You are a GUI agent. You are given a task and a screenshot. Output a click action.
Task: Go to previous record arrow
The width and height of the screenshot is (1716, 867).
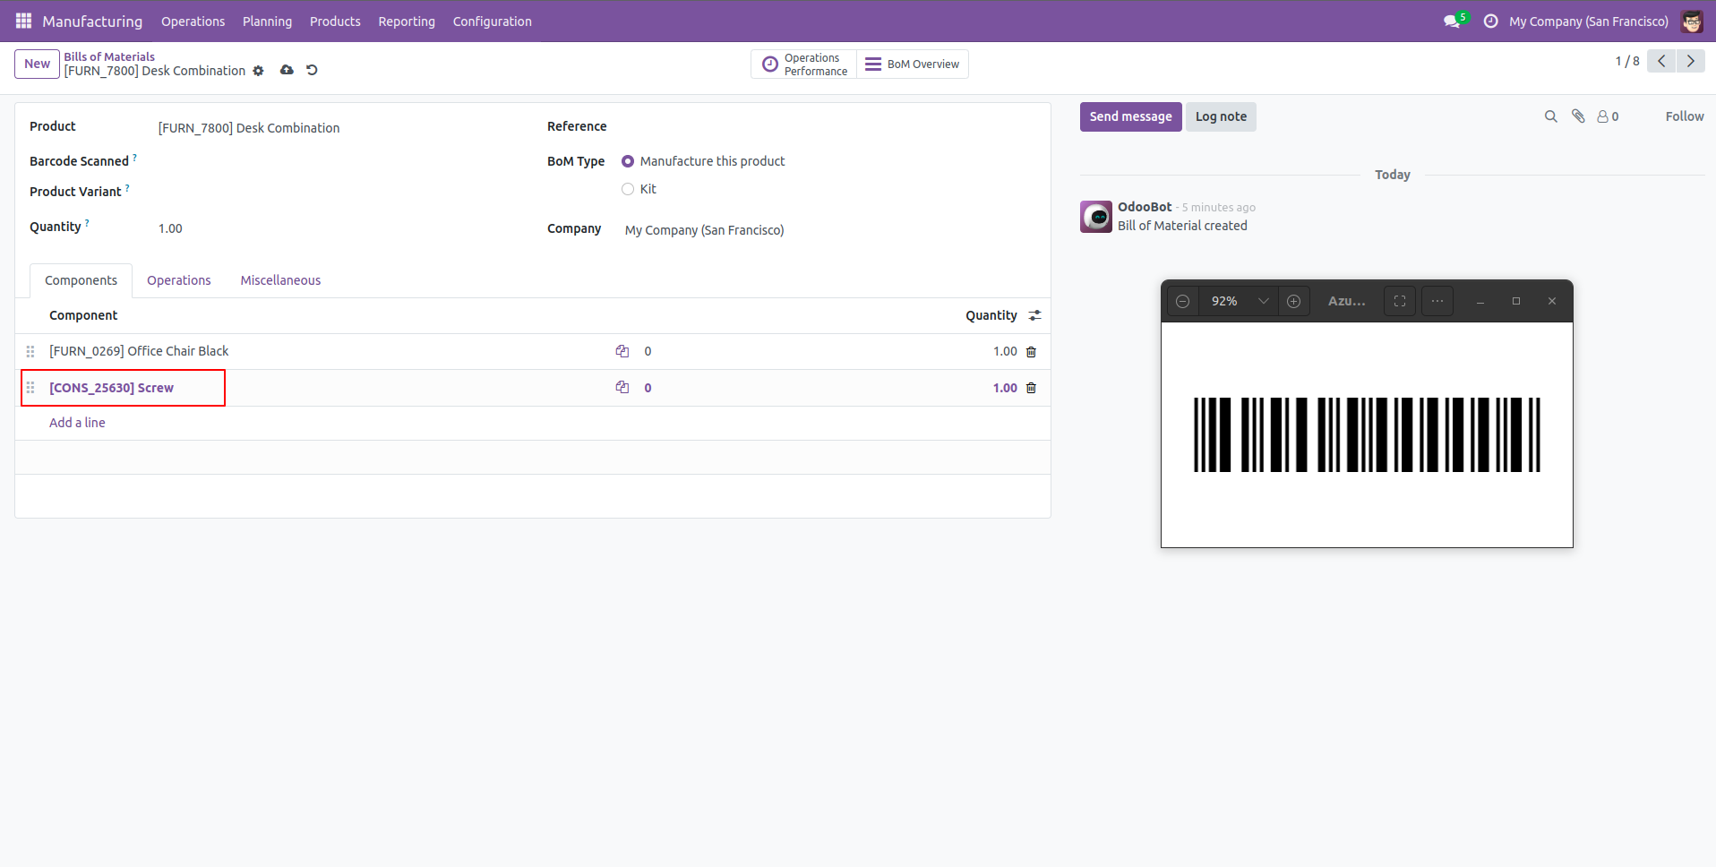[1661, 61]
